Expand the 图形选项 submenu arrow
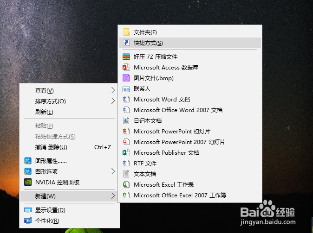This screenshot has height=233, width=313. [x=113, y=171]
